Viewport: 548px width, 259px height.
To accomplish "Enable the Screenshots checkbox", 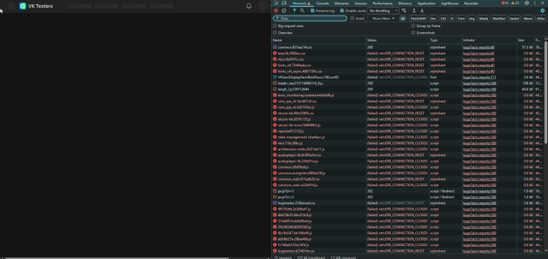I will [413, 33].
